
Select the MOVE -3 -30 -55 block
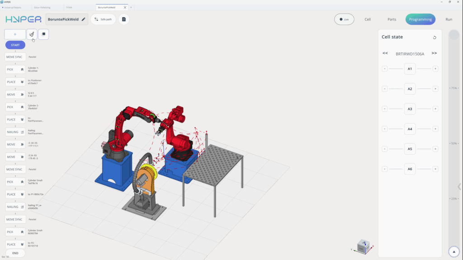[x=15, y=145]
